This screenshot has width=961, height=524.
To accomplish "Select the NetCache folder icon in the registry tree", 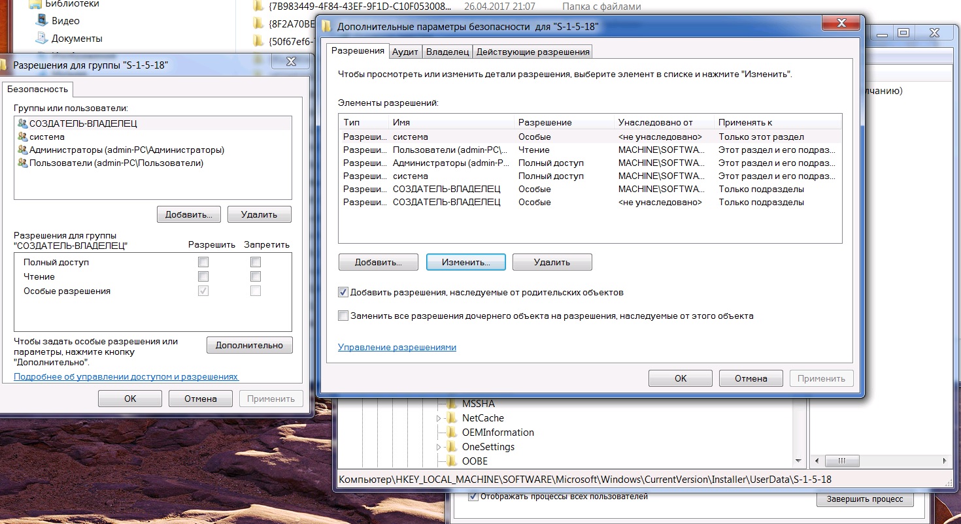I will 451,418.
